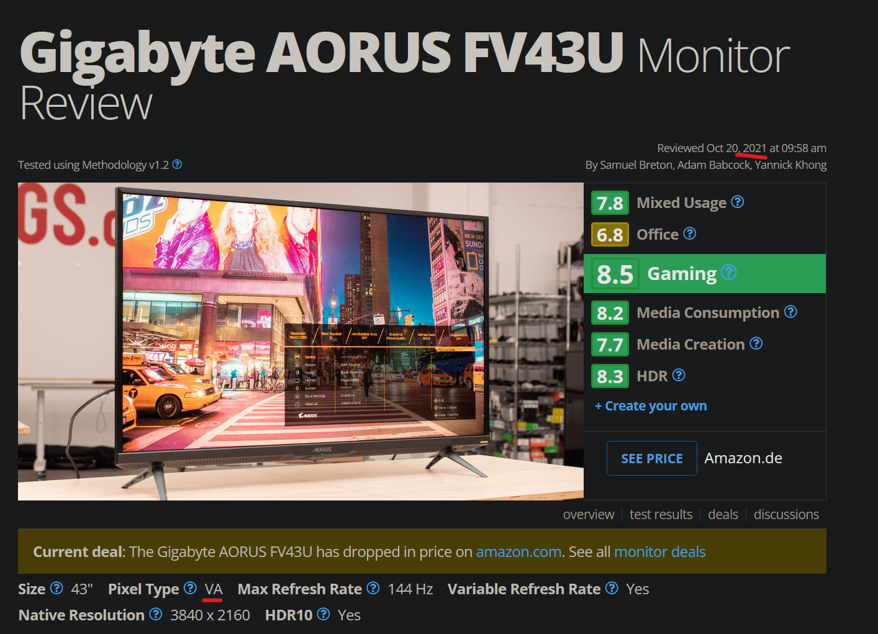Viewport: 878px width, 634px height.
Task: Click the 8.2 Media Consumption score badge
Action: pos(610,313)
